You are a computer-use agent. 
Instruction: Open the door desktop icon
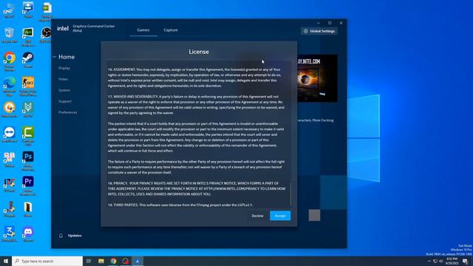point(28,209)
